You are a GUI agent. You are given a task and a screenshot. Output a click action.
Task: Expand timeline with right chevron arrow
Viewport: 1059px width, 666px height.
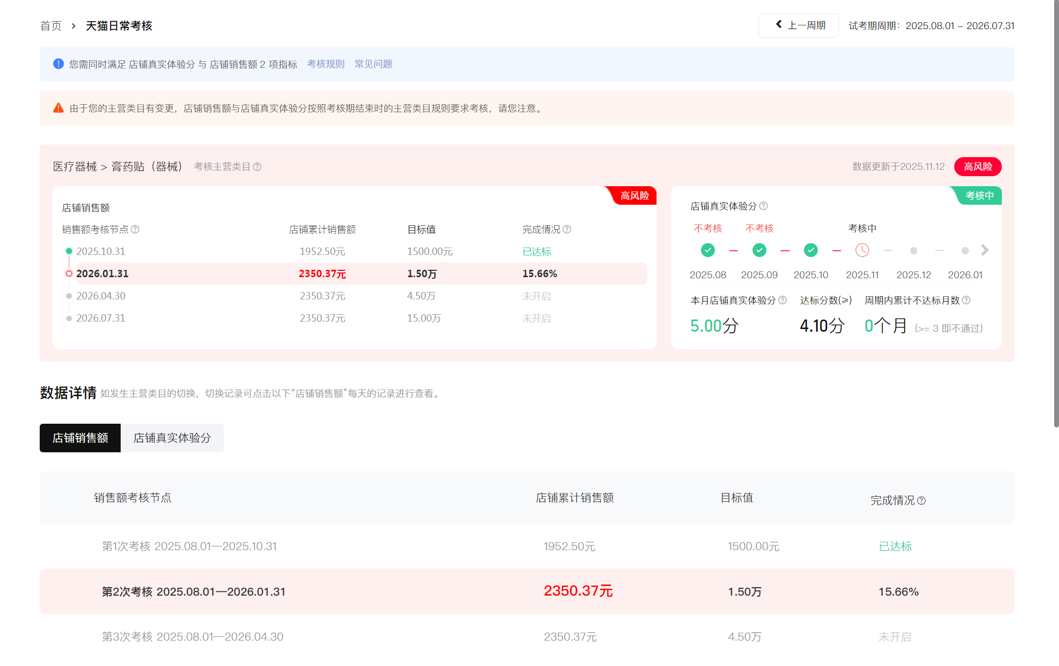pyautogui.click(x=984, y=250)
